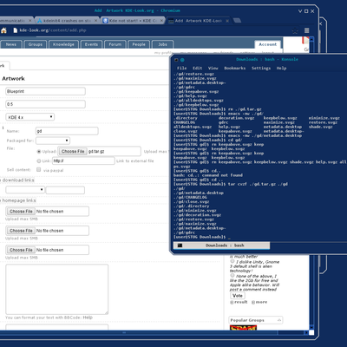The image size is (347, 347).
Task: Open the Settings menu in Konsole
Action: tap(261, 69)
